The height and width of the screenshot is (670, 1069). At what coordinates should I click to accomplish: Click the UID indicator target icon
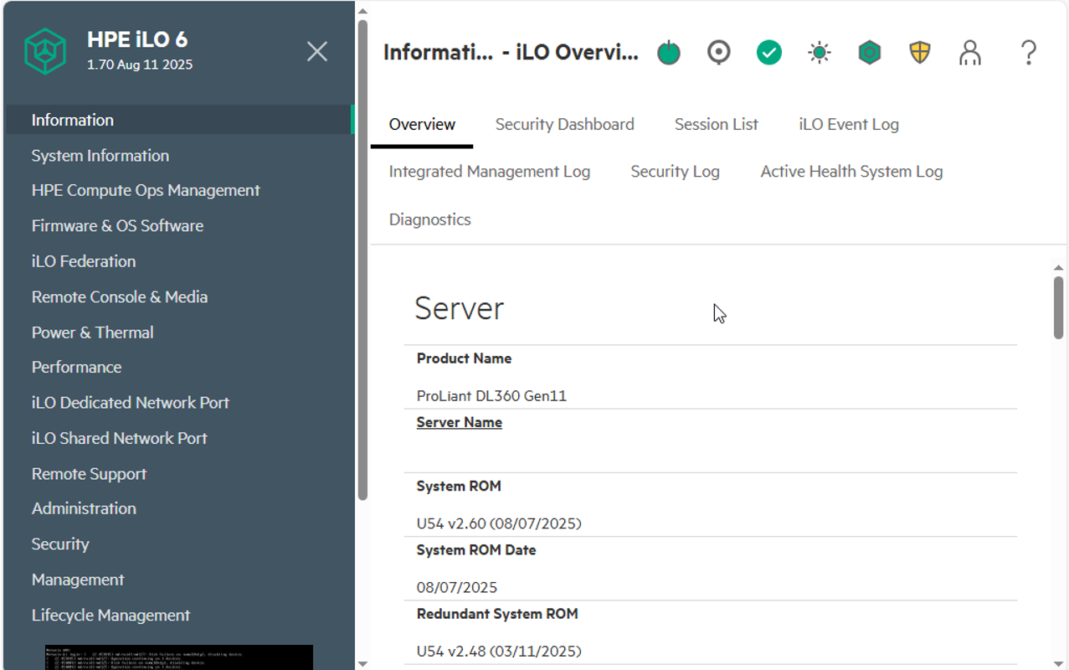coord(718,53)
